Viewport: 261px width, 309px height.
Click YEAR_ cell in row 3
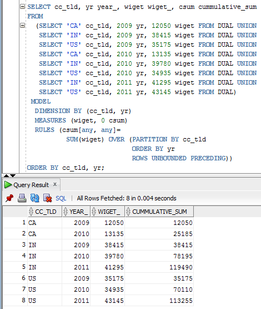(x=76, y=245)
